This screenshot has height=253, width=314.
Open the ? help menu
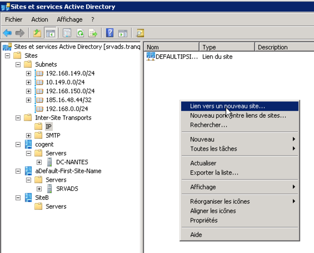(x=93, y=19)
